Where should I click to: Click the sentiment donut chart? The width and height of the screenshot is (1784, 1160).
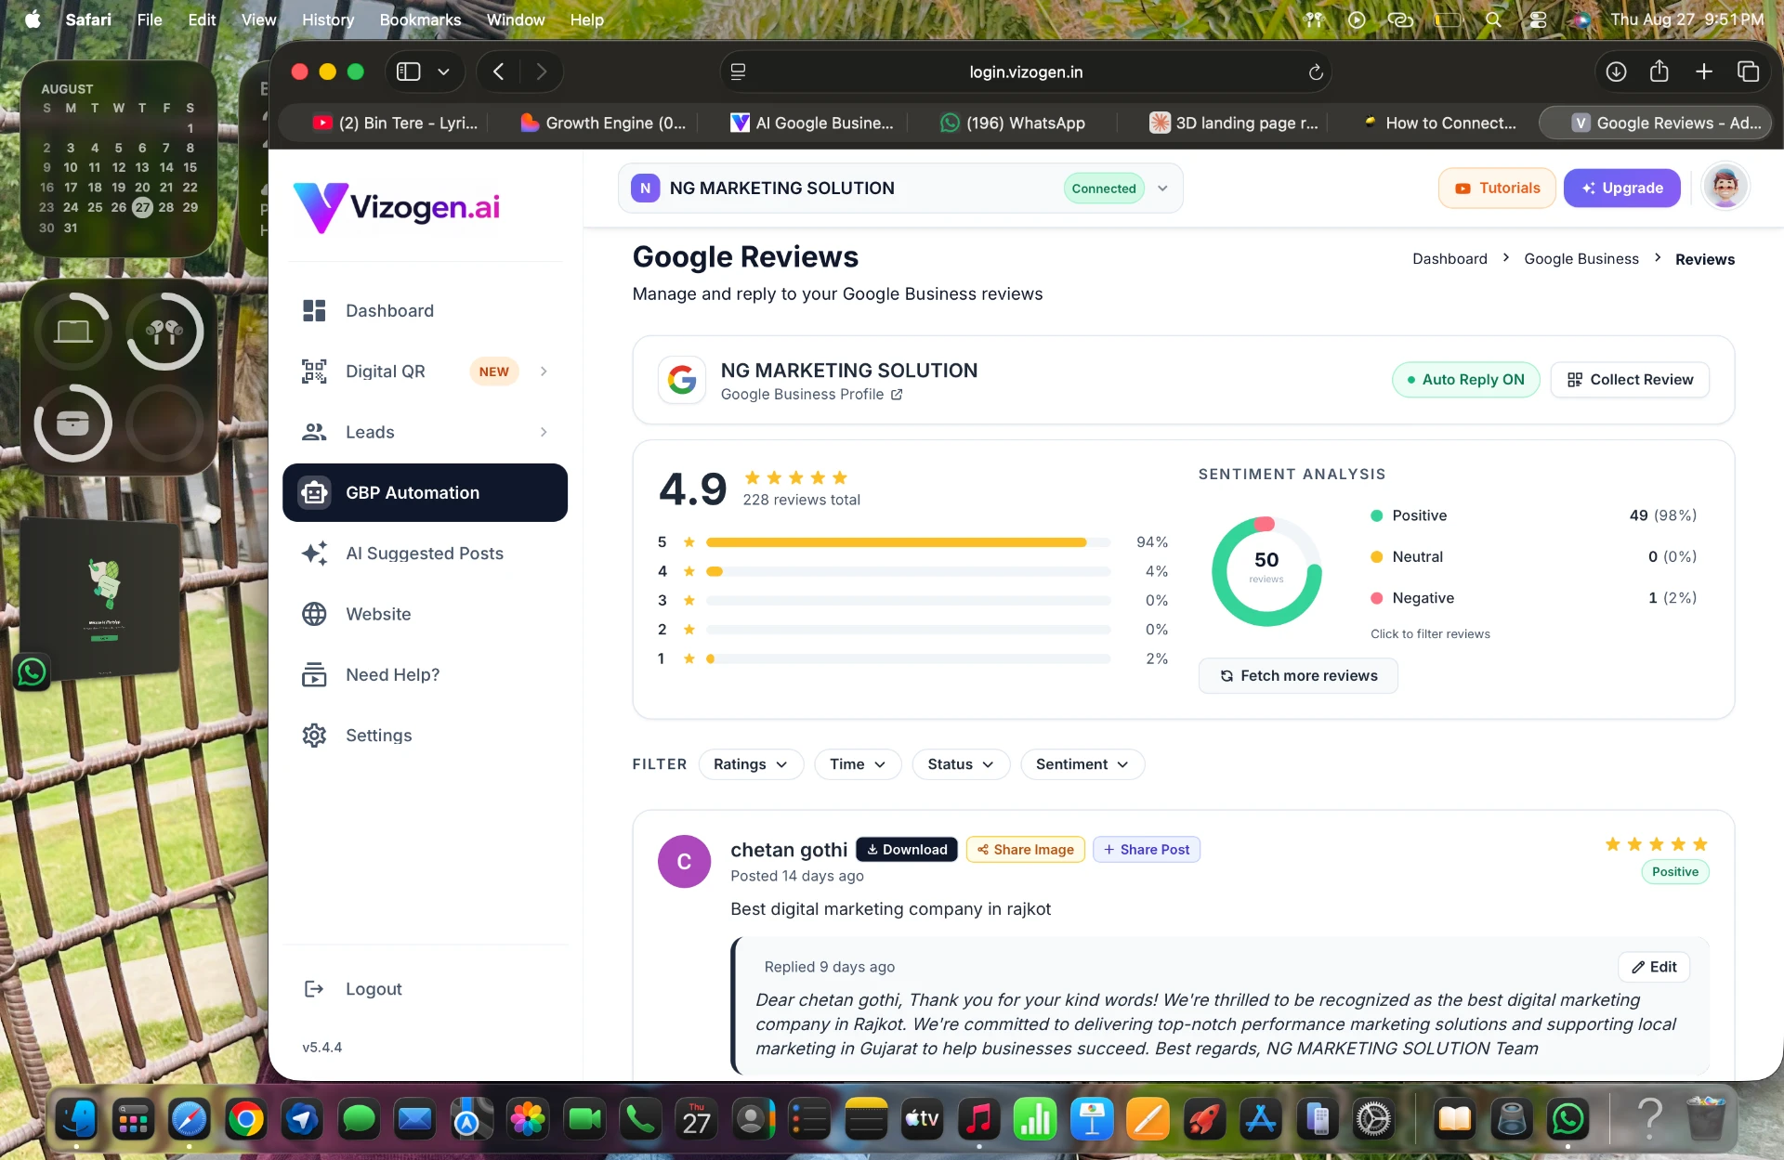click(x=1266, y=571)
